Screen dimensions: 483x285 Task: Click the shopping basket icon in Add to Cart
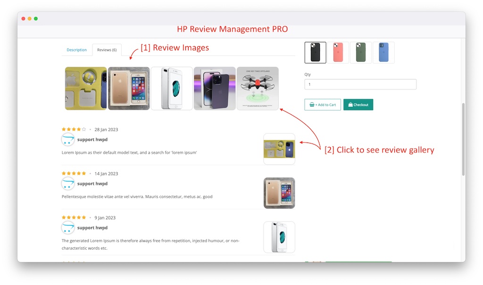311,104
